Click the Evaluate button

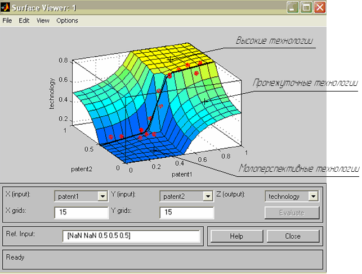(292, 213)
